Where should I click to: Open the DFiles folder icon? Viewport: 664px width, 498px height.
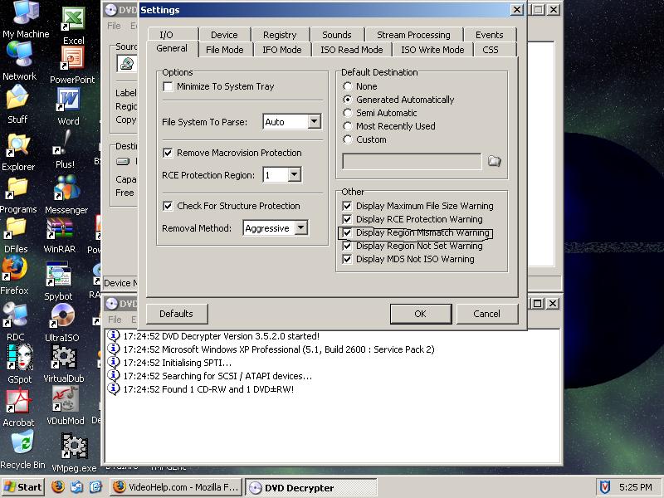coord(16,235)
